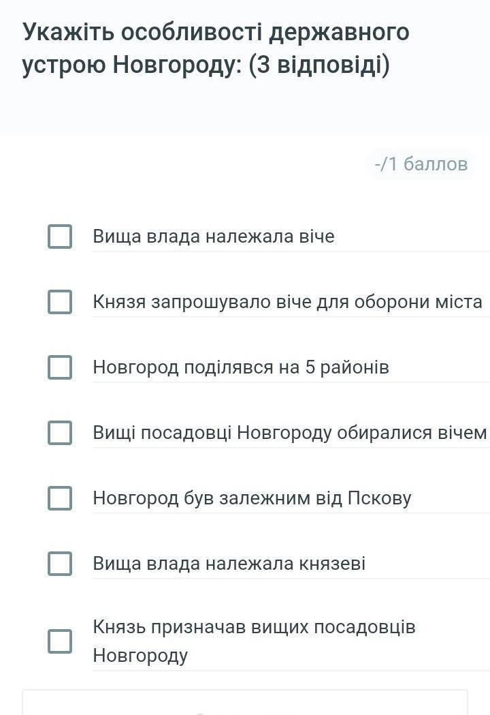Screen dimensions: 490x715
Task: Click the next question card at the bottom
Action: 245,703
